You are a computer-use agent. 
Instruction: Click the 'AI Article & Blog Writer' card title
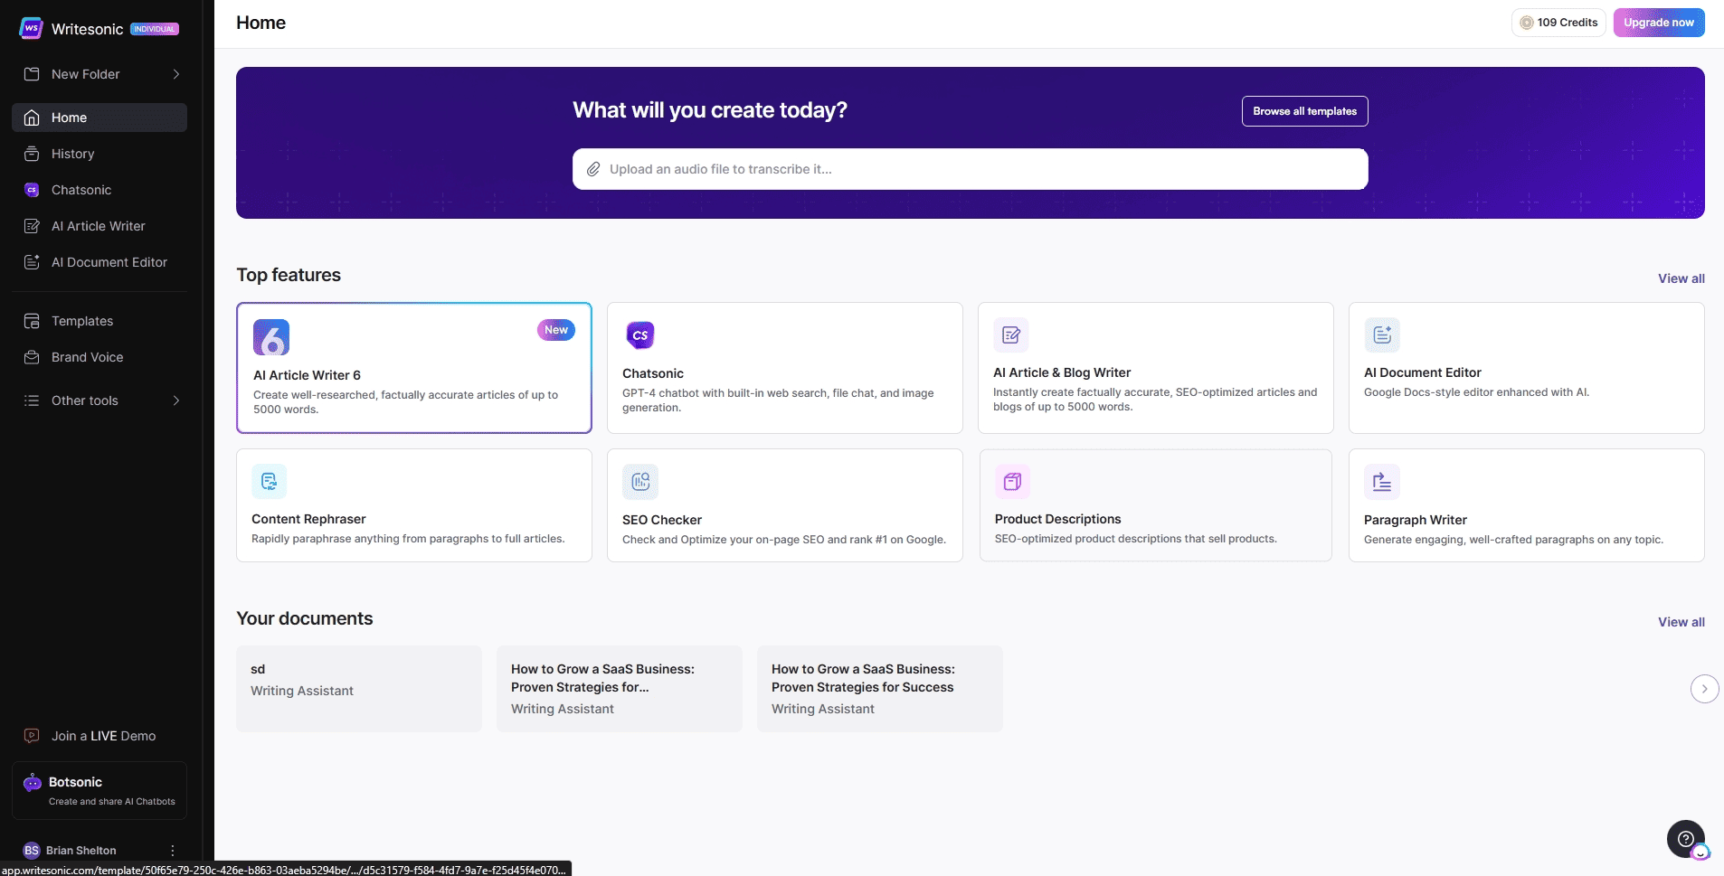click(x=1062, y=372)
